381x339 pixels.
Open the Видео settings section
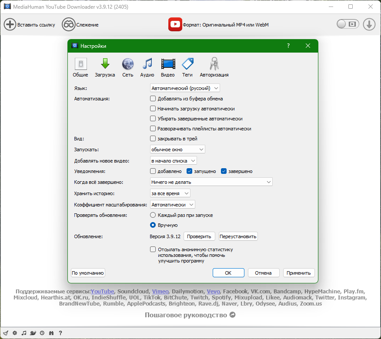point(167,66)
